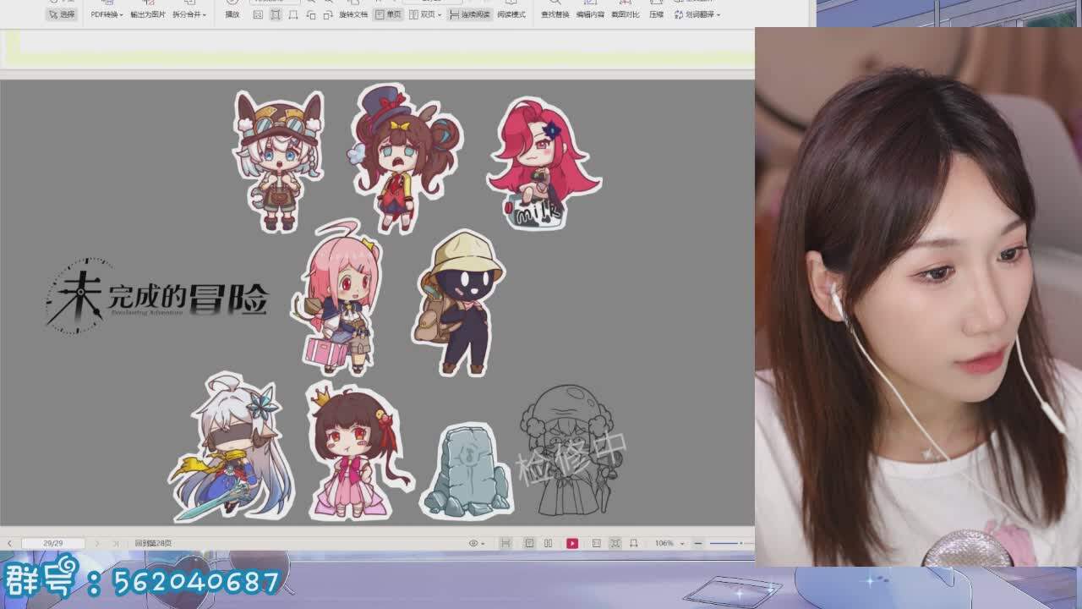Click 回到第28页 return link
This screenshot has width=1082, height=609.
coord(153,543)
